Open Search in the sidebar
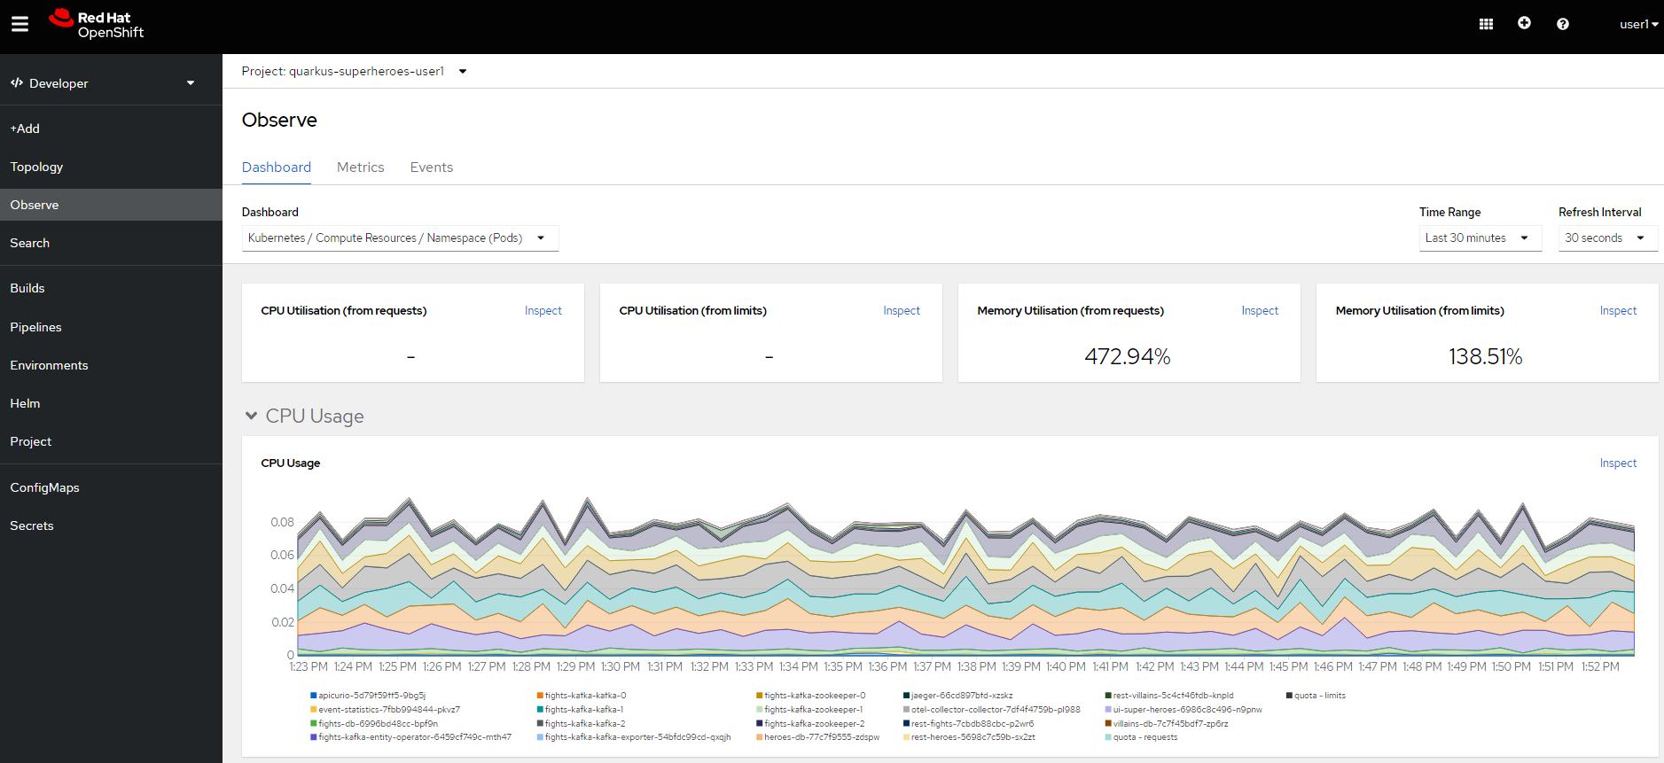Viewport: 1664px width, 763px height. 111,243
